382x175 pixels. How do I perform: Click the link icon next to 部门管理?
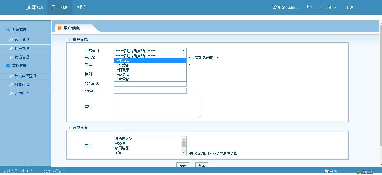pos(11,40)
